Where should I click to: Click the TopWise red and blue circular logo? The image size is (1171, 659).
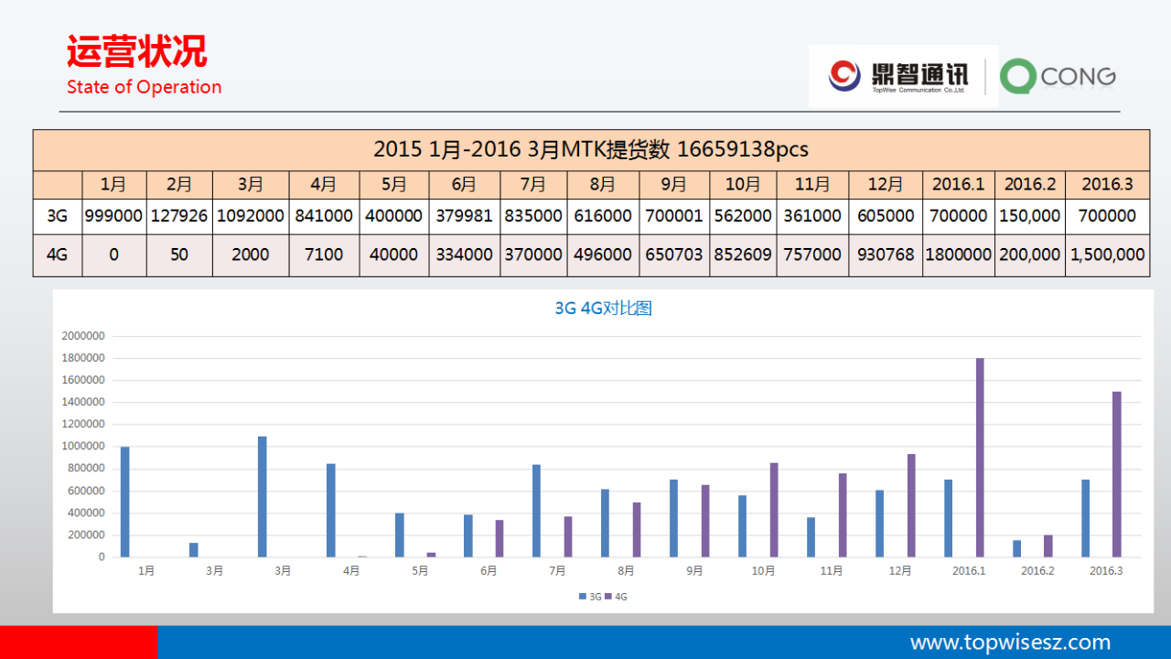click(844, 76)
